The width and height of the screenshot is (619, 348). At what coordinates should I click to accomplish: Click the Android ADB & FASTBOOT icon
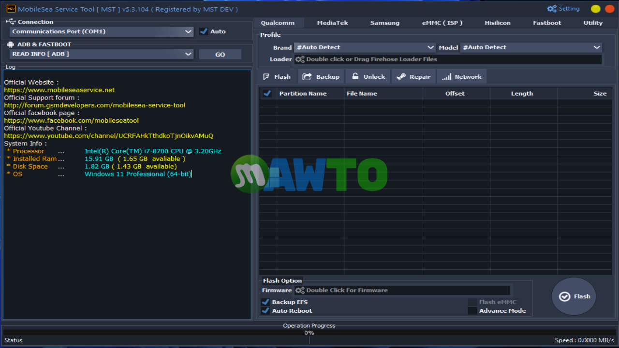(x=11, y=44)
